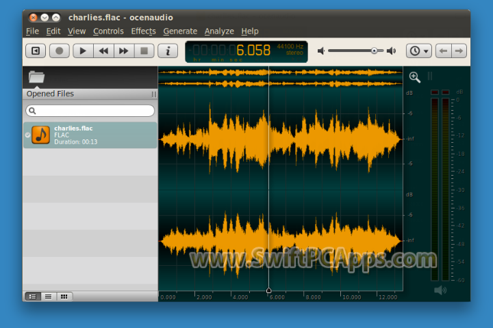This screenshot has width=493, height=328.
Task: Click the Duration: 00:13 text
Action: pos(76,142)
